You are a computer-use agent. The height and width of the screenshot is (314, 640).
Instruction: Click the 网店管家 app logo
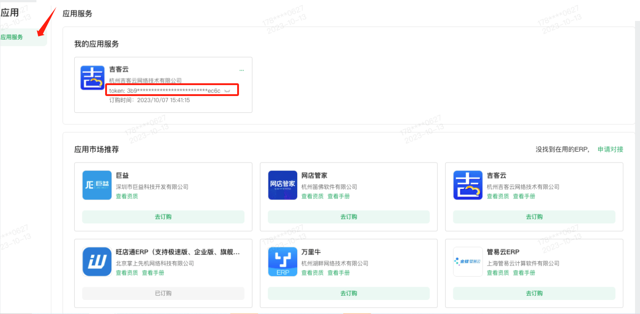click(x=283, y=185)
